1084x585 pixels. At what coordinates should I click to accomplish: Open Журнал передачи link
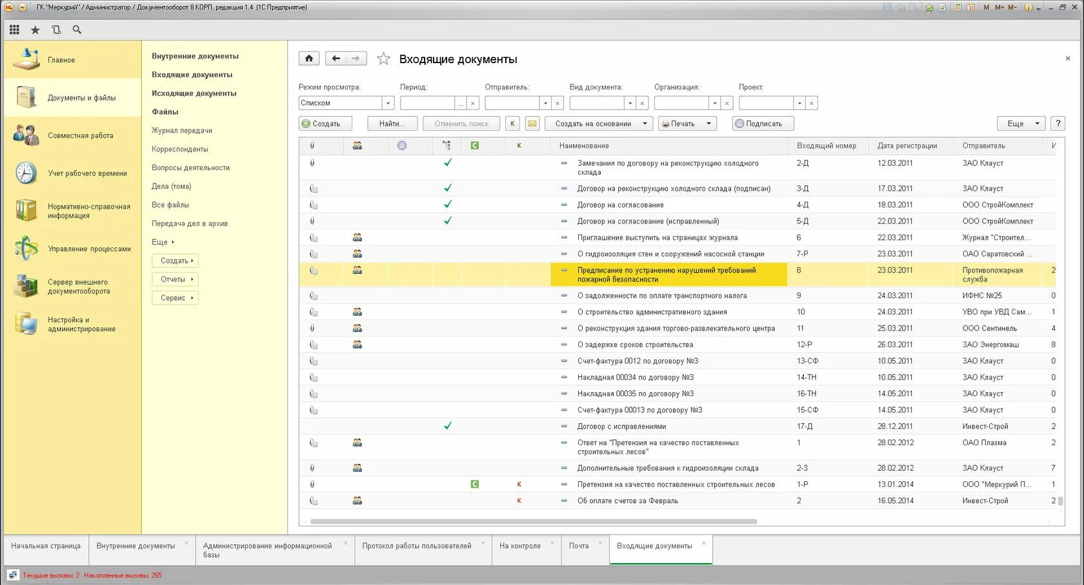tap(182, 131)
